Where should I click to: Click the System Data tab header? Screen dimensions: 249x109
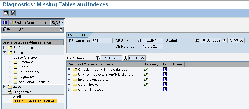point(78,35)
